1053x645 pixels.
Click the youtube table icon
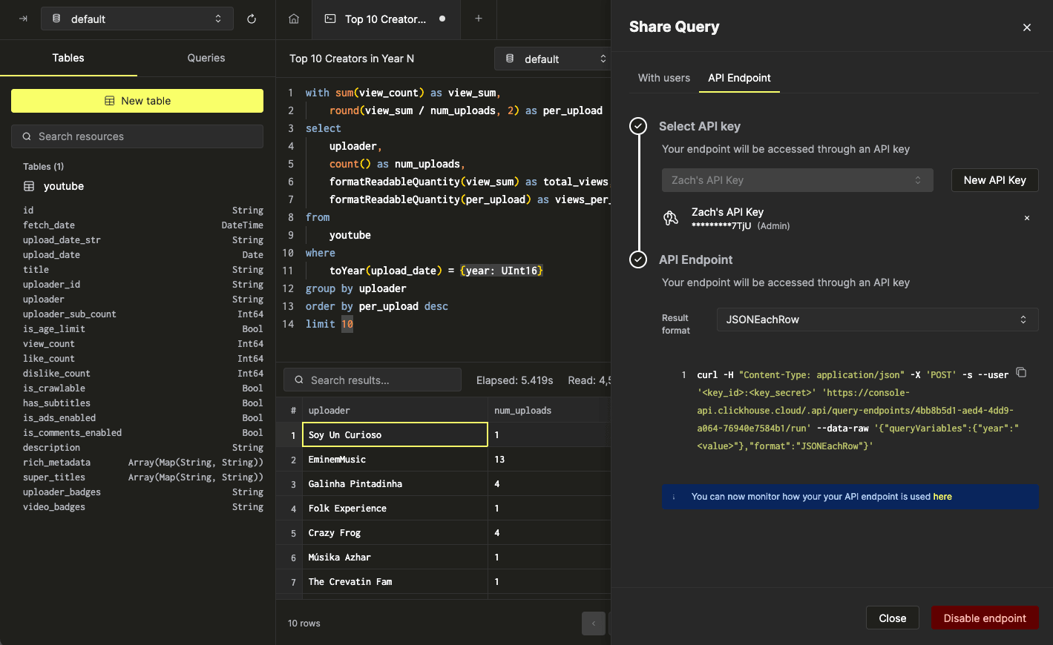click(29, 186)
